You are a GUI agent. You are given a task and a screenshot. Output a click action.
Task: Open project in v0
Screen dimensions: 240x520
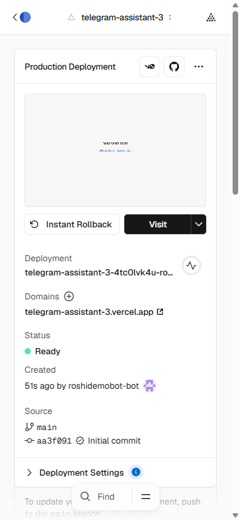[x=150, y=67]
